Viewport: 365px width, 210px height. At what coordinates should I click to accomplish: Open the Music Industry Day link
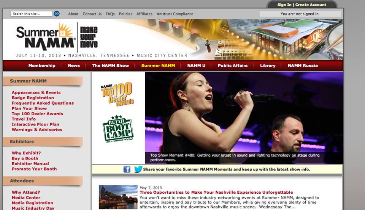click(33, 208)
